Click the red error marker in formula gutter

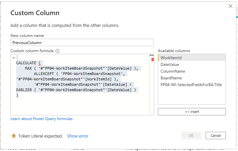pos(152,60)
